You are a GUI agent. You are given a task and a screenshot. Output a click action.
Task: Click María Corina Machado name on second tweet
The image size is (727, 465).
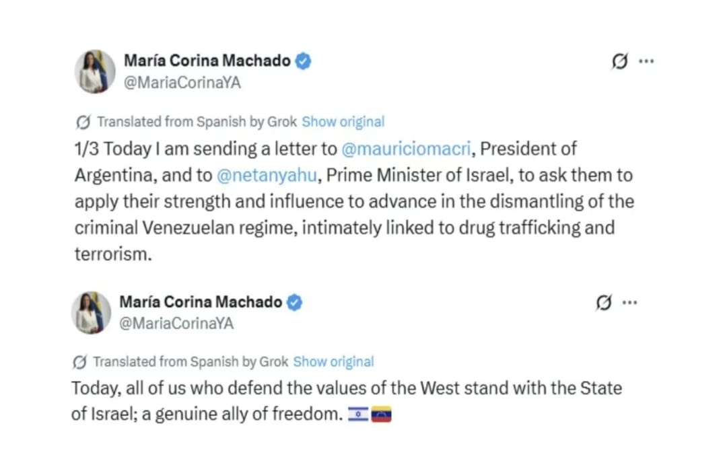201,302
